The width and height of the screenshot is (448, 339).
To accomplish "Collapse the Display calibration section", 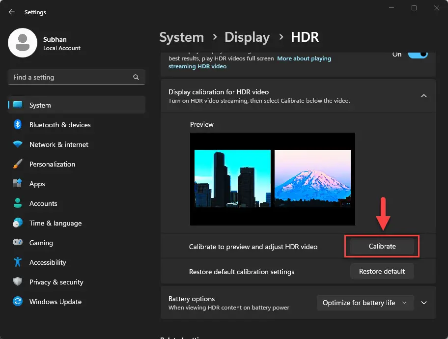I will (x=423, y=96).
